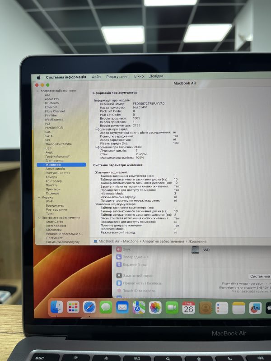Viewport: 271px width, 361px height.
Task: Close the System Information window red button
Action: pos(37,85)
